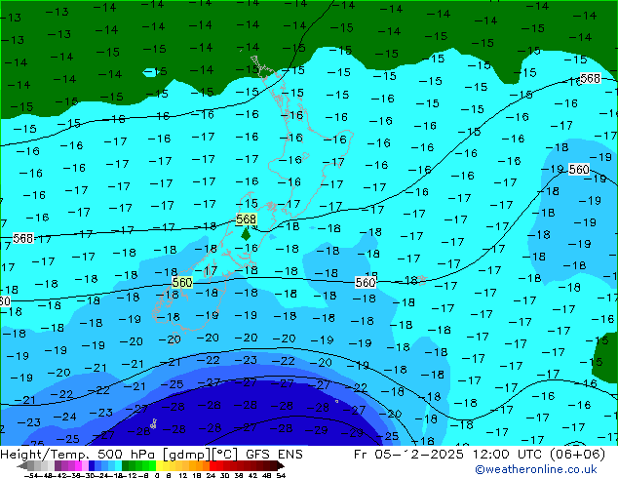The image size is (618, 478).
Task: Click the left gray arrow of the color scale
Action: click(x=21, y=465)
